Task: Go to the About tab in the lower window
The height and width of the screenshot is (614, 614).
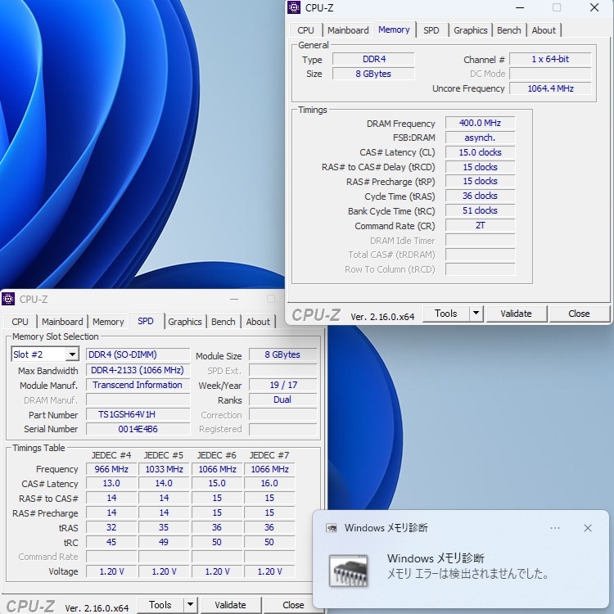Action: (x=258, y=322)
